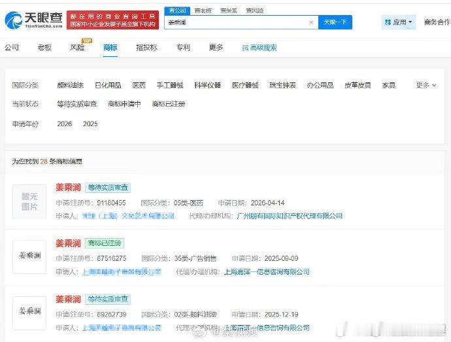Filter by 医疗器械 category
The width and height of the screenshot is (451, 342).
click(x=245, y=85)
